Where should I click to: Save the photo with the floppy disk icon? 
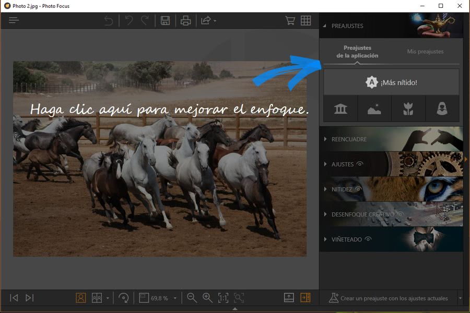click(165, 20)
